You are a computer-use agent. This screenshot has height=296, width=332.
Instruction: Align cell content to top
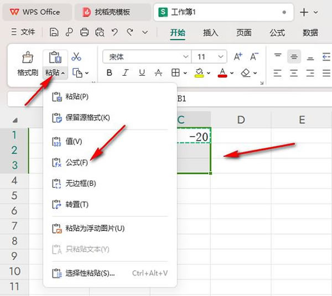point(278,56)
